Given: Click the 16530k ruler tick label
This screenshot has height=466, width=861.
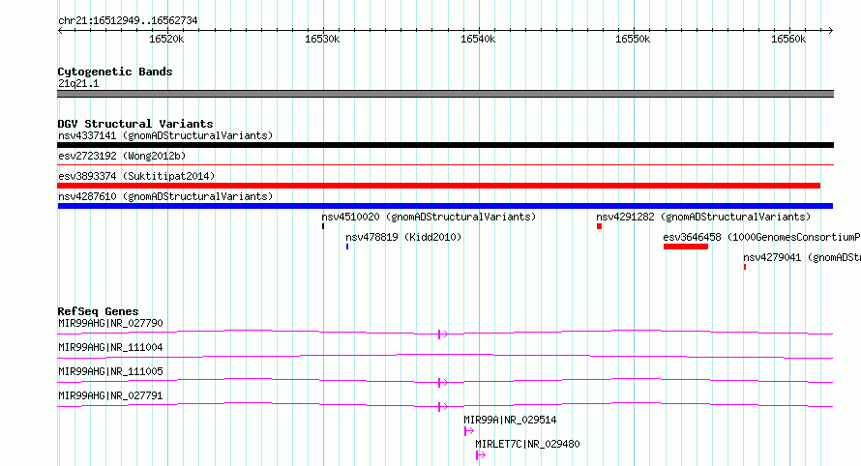Looking at the screenshot, I should click(x=322, y=39).
